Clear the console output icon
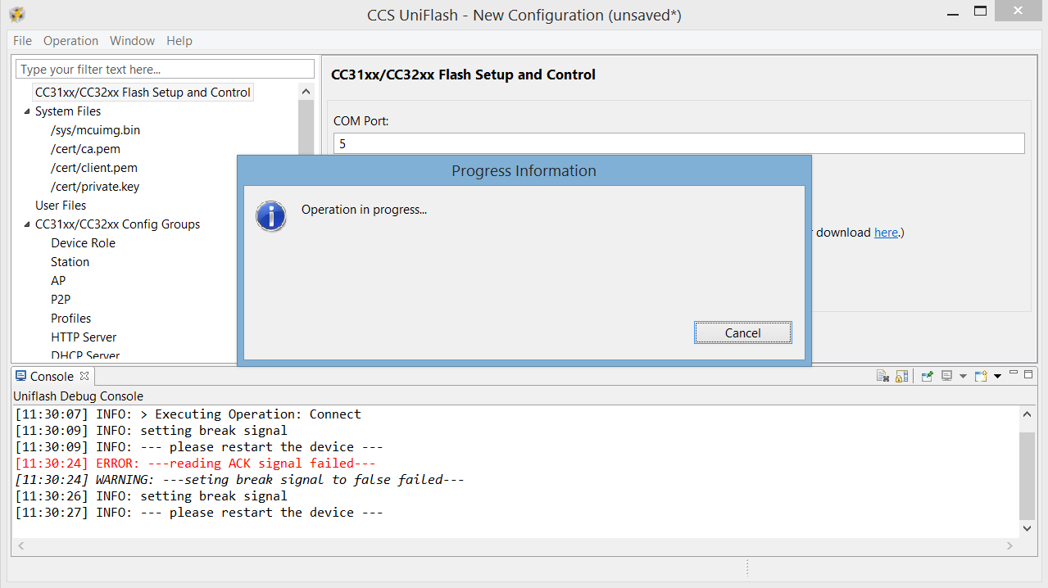Screen dimensions: 1048x588 coord(882,376)
